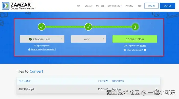Open the Help page
The image size is (179, 99).
pos(139,6)
